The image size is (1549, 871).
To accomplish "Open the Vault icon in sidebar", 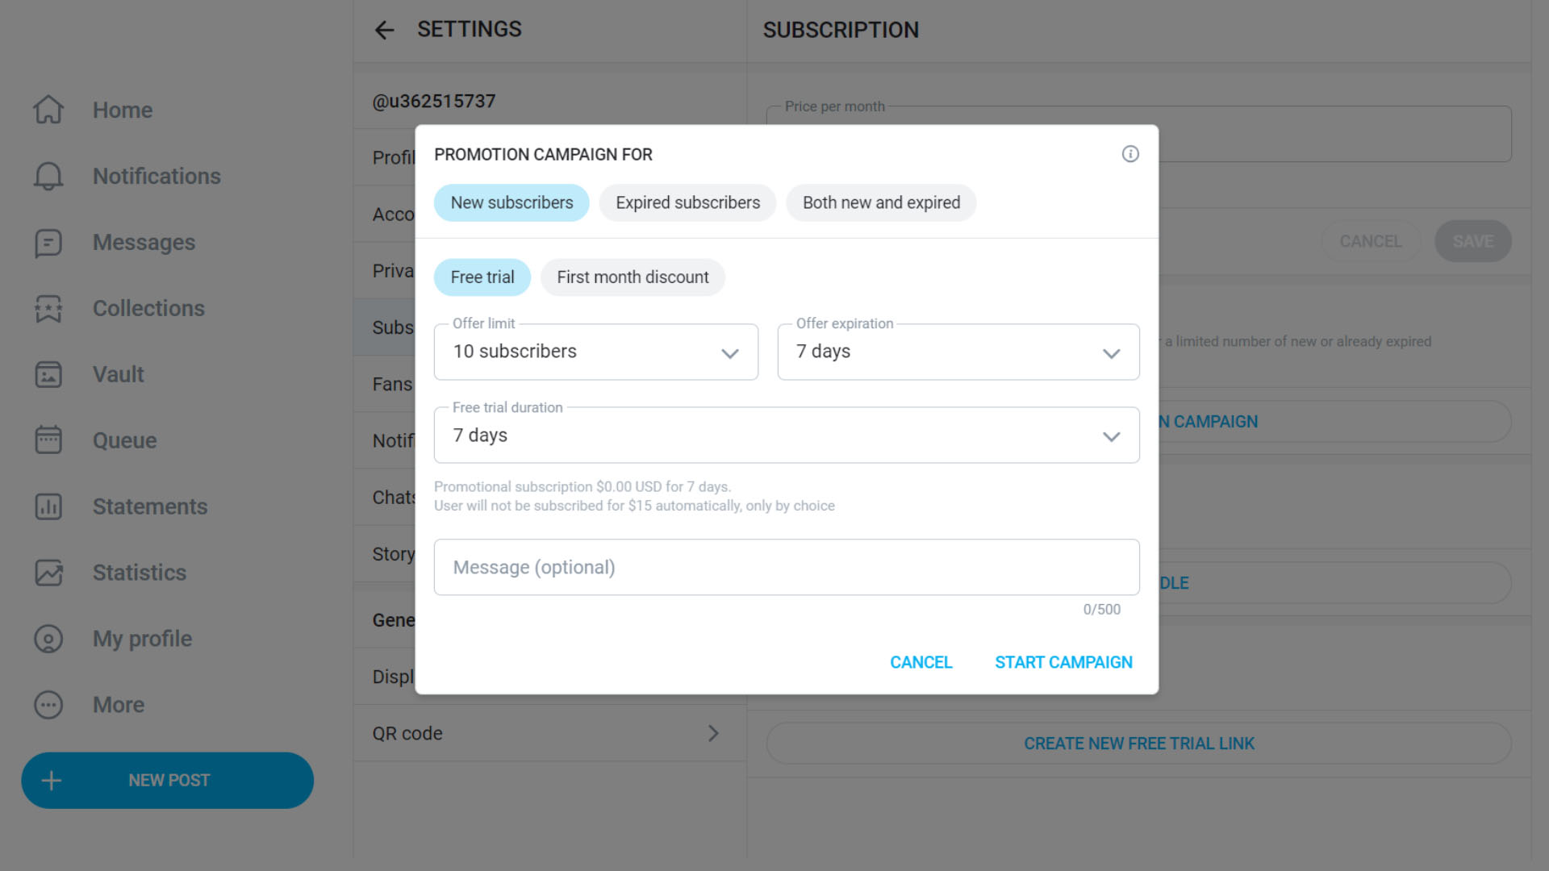I will pyautogui.click(x=48, y=374).
